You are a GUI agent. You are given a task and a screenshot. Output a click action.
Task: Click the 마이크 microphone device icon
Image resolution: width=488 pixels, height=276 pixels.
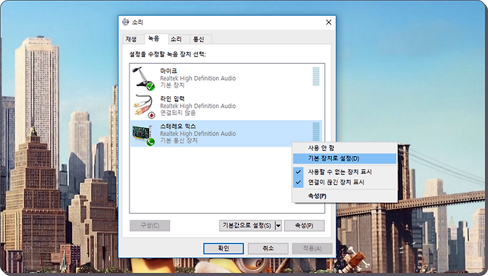(x=143, y=78)
